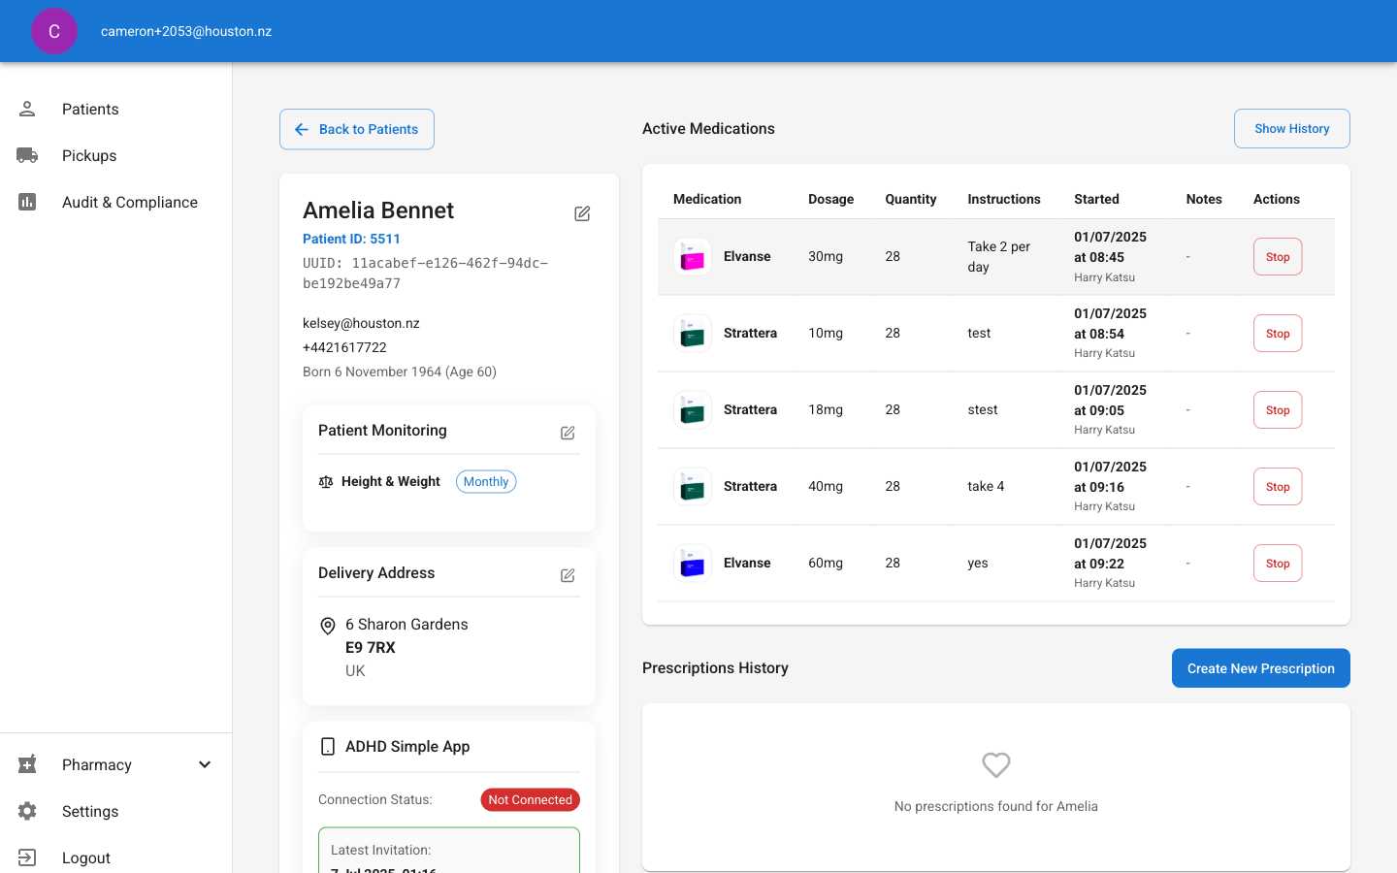Click the Elvanse 30mg medication thumbnail
Image resolution: width=1397 pixels, height=873 pixels.
point(693,257)
